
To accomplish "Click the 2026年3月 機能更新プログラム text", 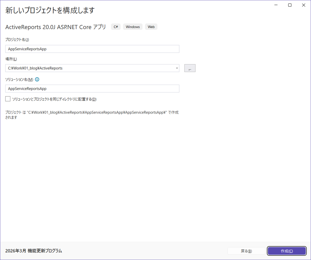I will coord(34,251).
